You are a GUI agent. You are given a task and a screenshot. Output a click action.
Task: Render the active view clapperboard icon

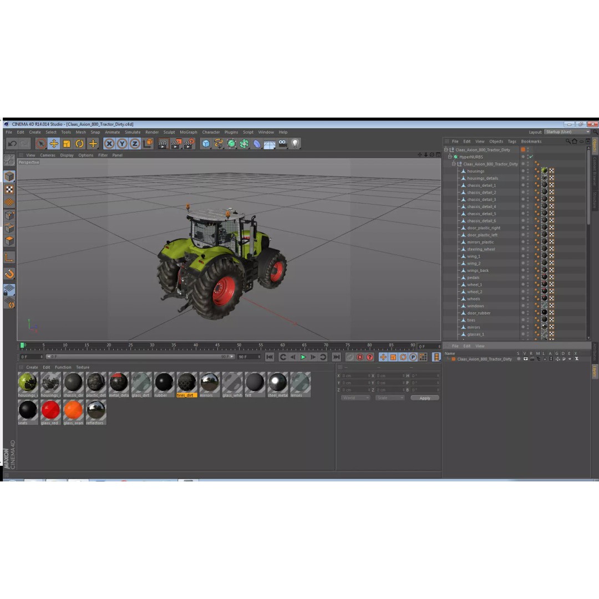[x=163, y=144]
